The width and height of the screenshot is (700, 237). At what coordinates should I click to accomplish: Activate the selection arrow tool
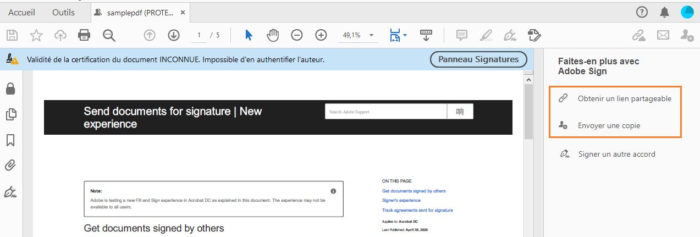(x=249, y=35)
